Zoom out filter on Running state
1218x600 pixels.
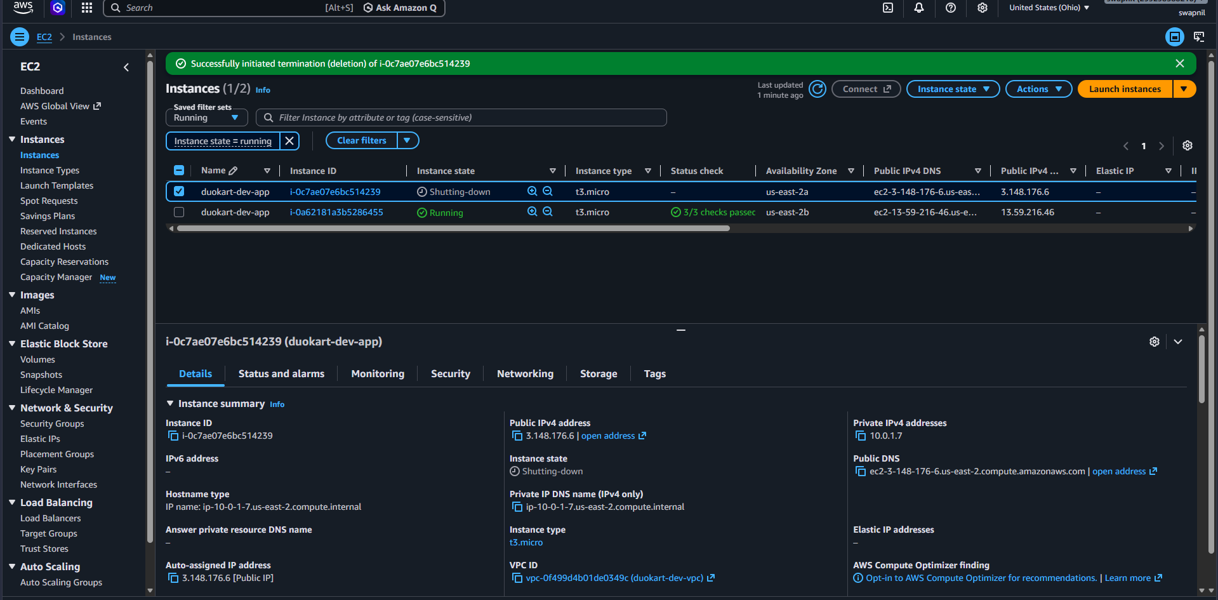click(x=548, y=211)
